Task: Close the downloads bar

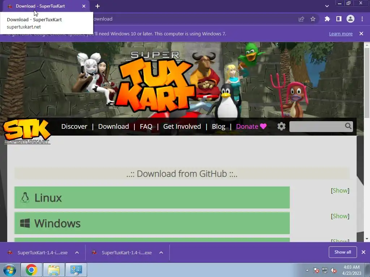Action: coord(363,252)
